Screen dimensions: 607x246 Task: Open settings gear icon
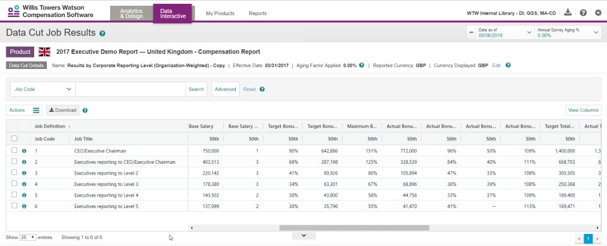click(x=598, y=13)
